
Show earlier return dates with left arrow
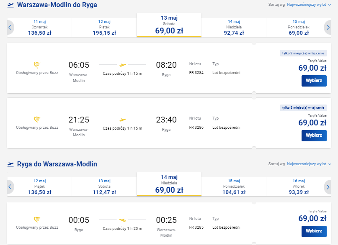click(x=10, y=187)
